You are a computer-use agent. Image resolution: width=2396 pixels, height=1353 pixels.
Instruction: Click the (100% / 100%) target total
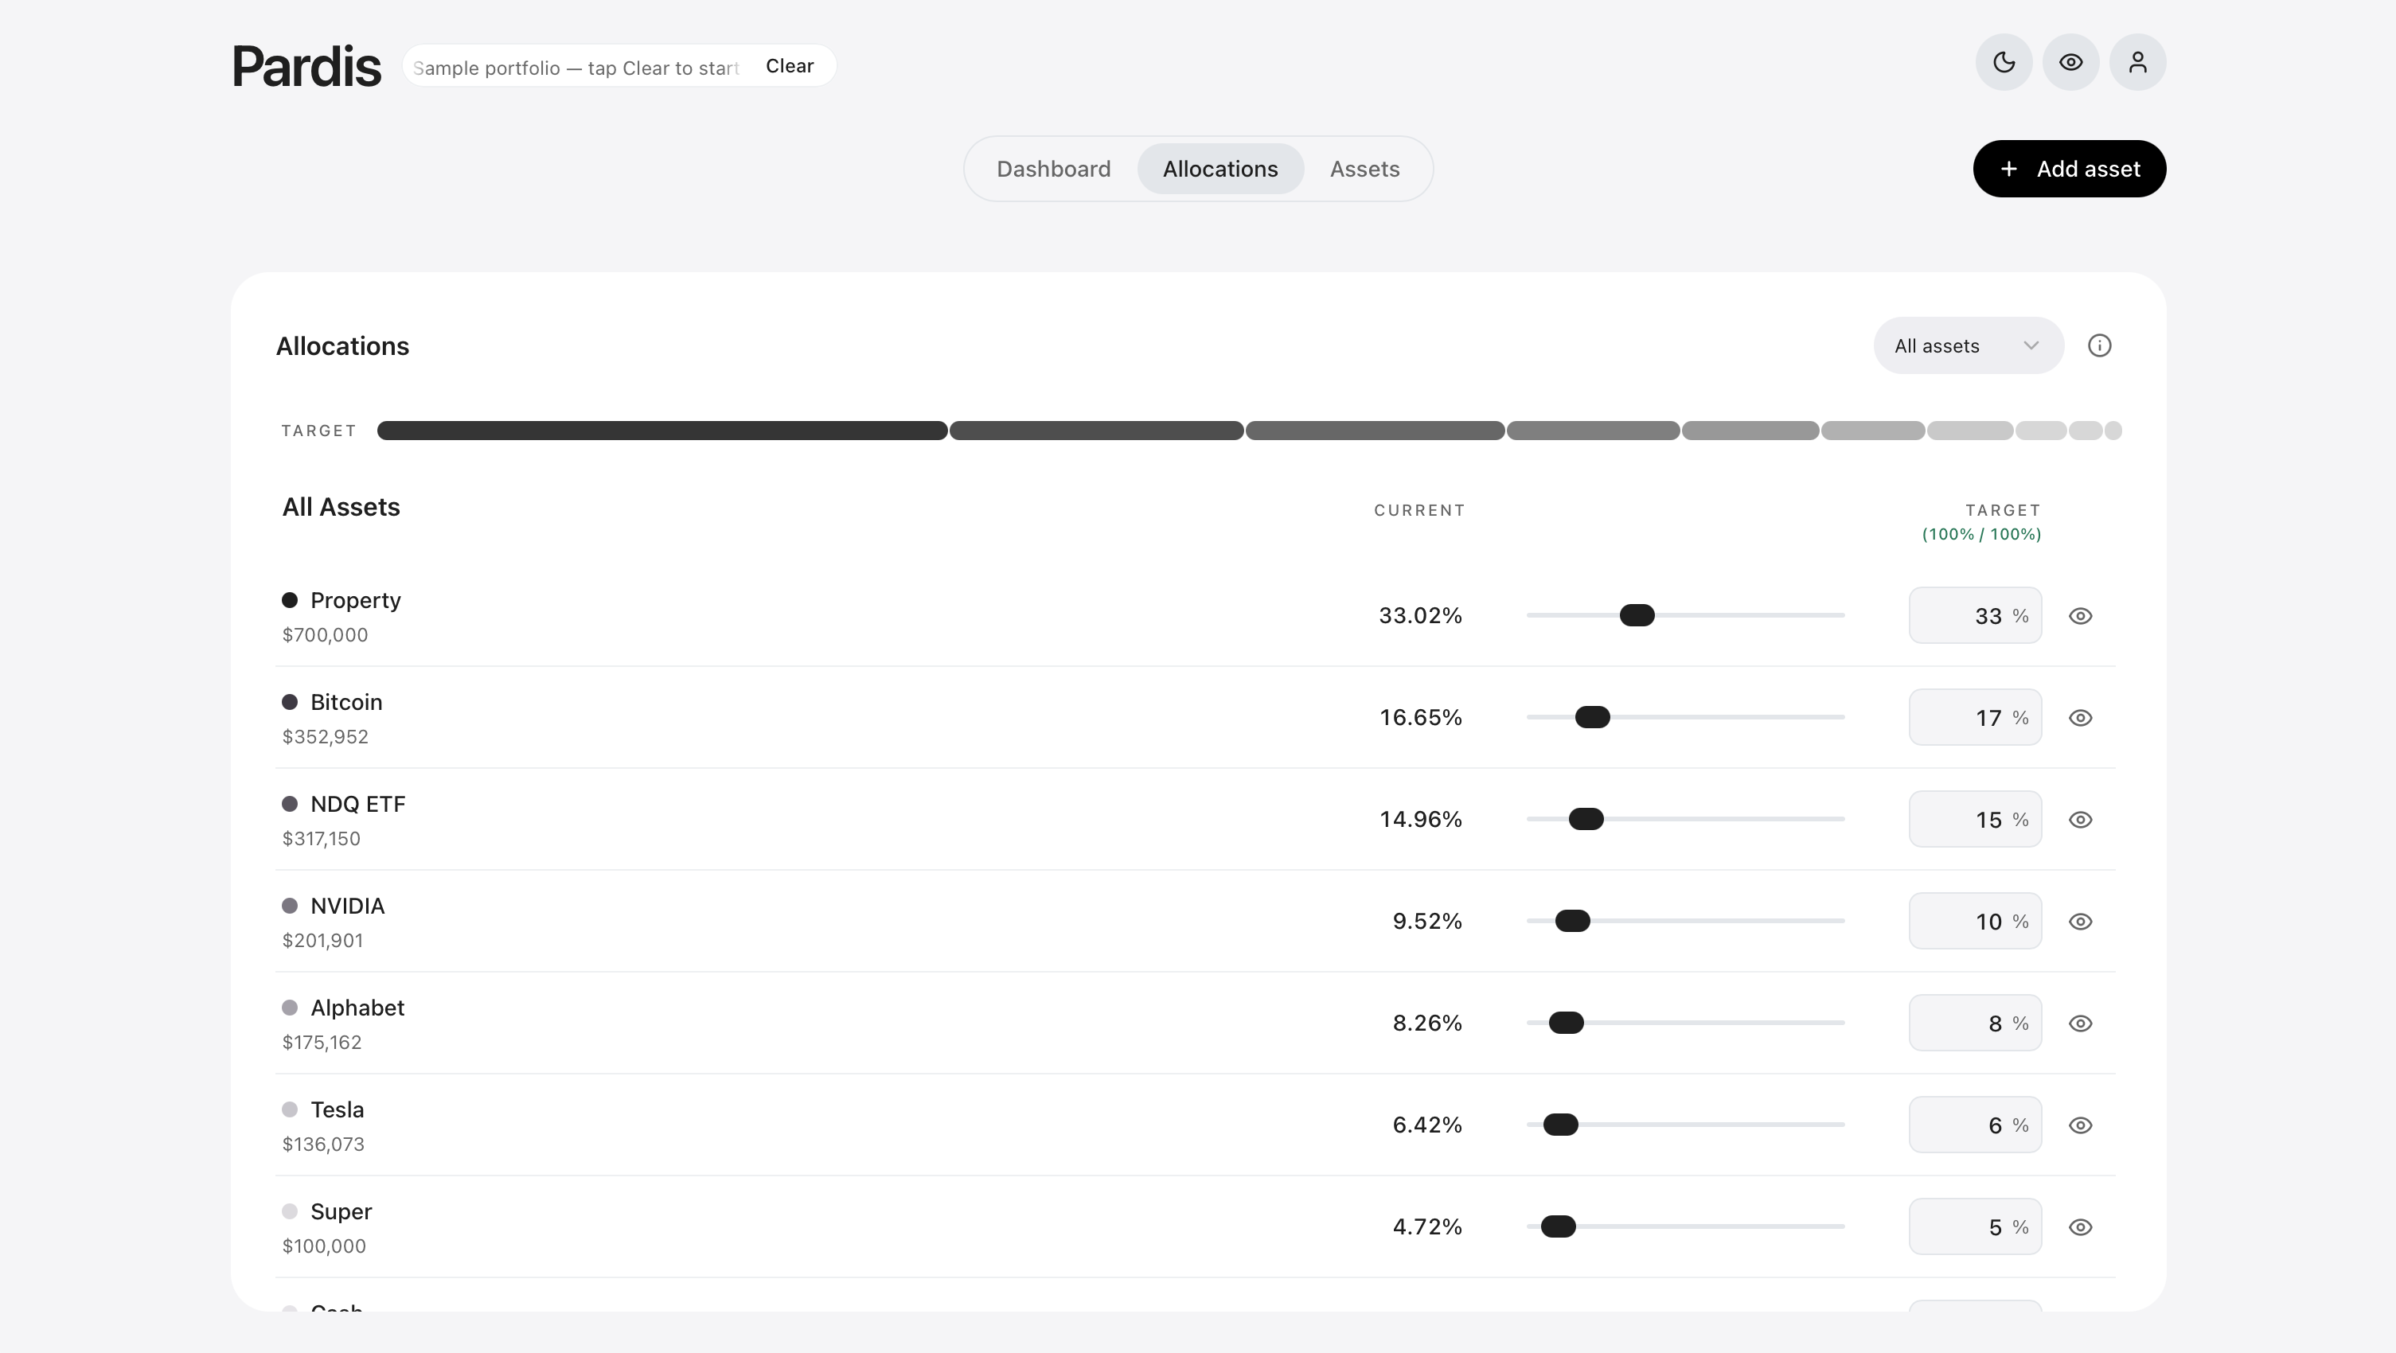click(x=1981, y=535)
